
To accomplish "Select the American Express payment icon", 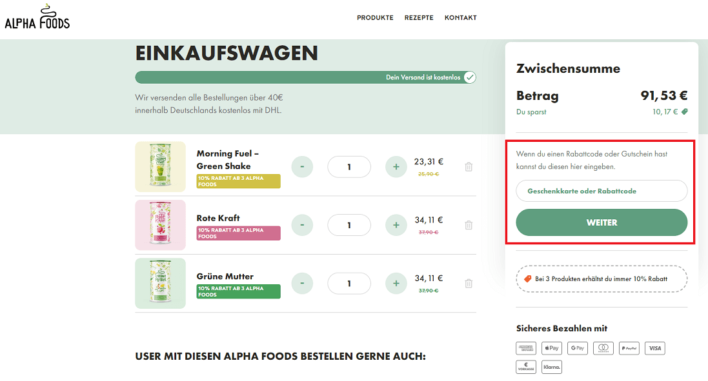I will tap(526, 348).
